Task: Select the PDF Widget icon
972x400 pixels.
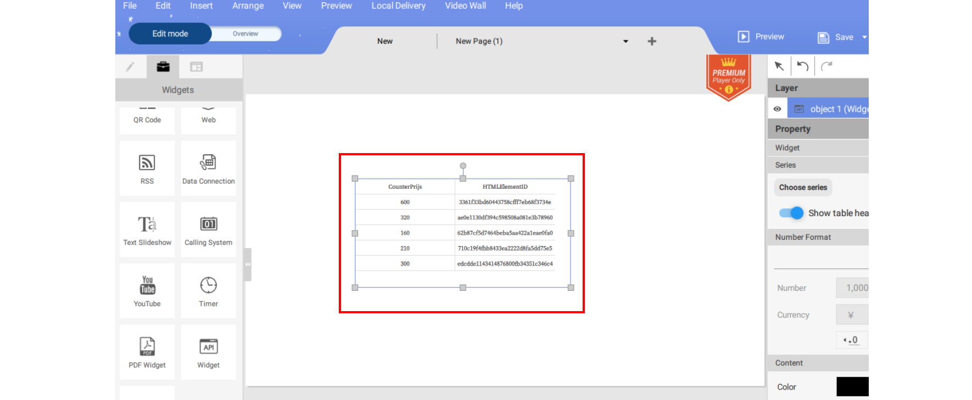Action: (147, 352)
